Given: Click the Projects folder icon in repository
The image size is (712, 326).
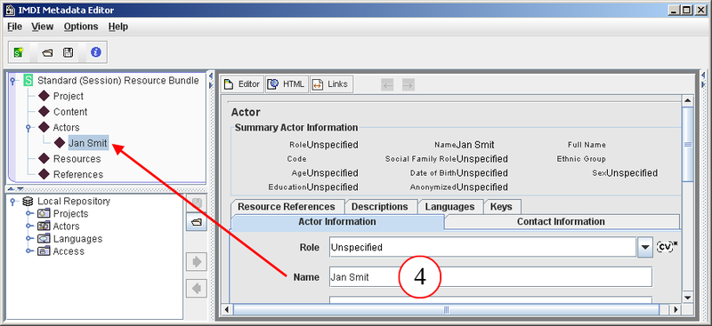Looking at the screenshot, I should [43, 213].
